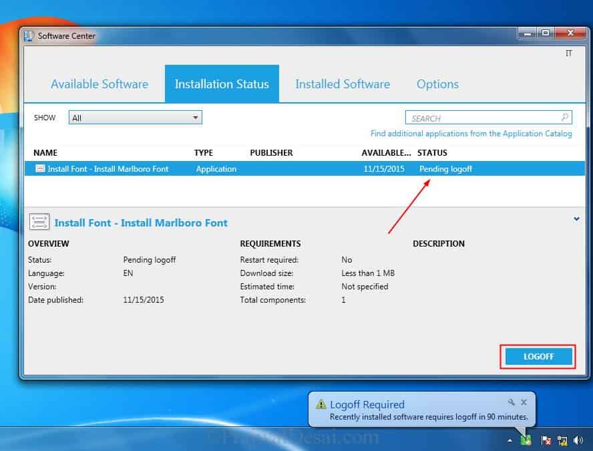Screen dimensions: 593x451
Task: Open the Action Center flag icon
Action: 546,440
